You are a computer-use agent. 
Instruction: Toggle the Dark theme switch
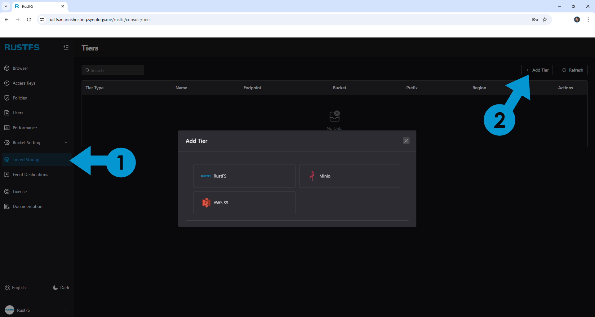point(61,288)
